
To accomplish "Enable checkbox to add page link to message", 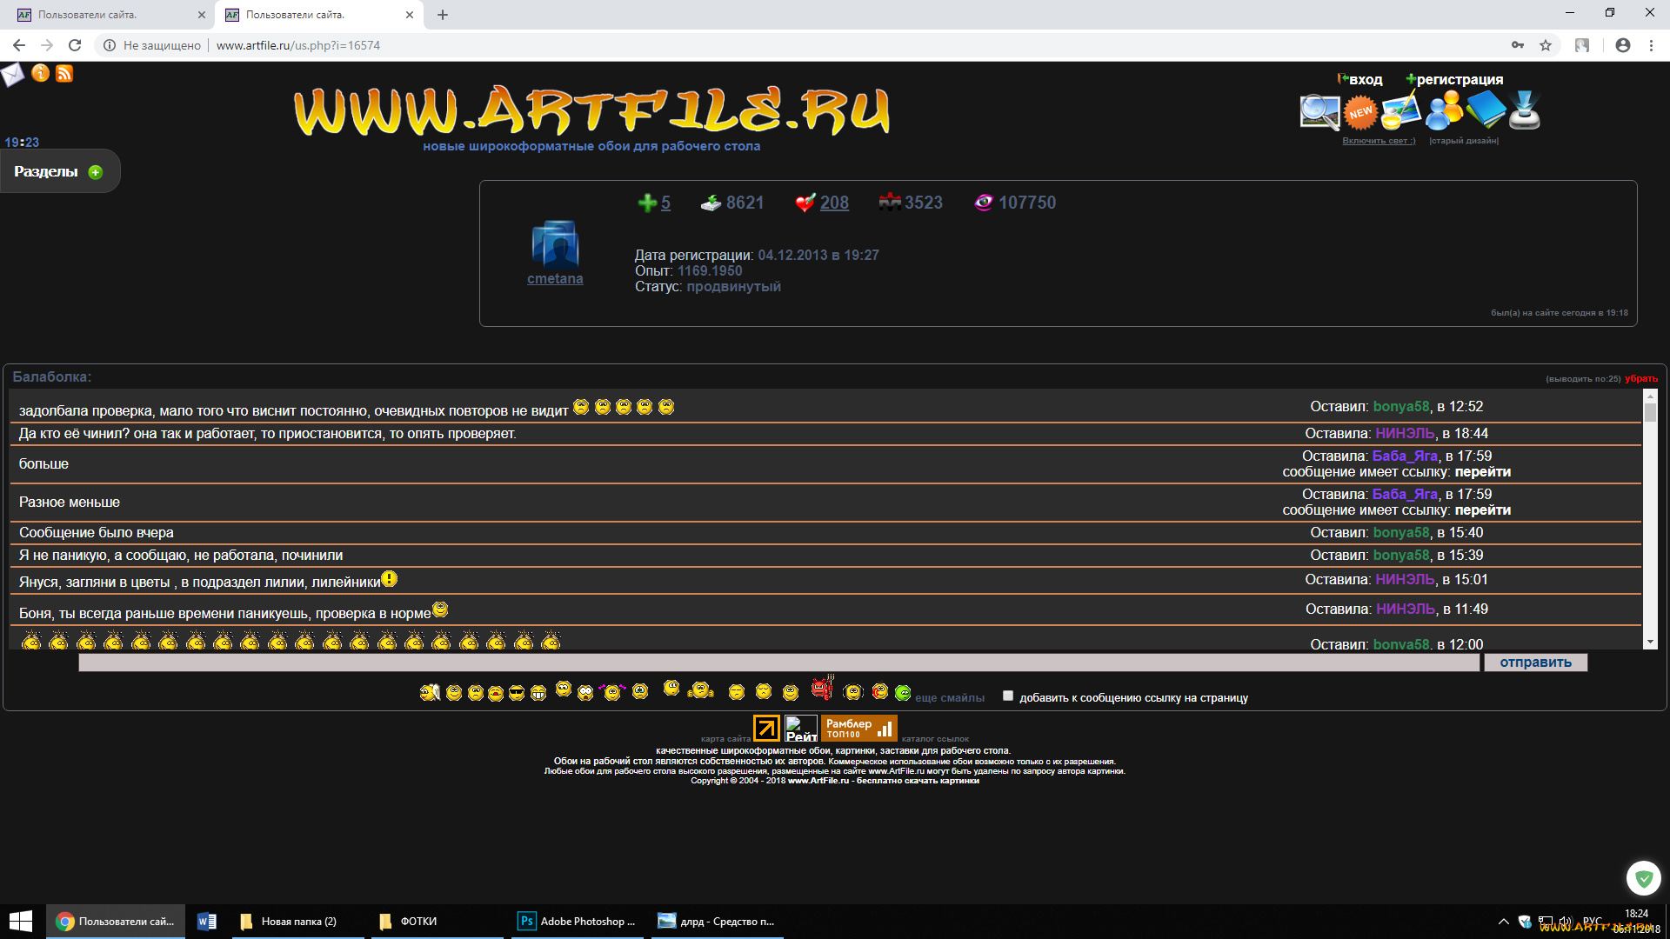I will coord(1007,696).
